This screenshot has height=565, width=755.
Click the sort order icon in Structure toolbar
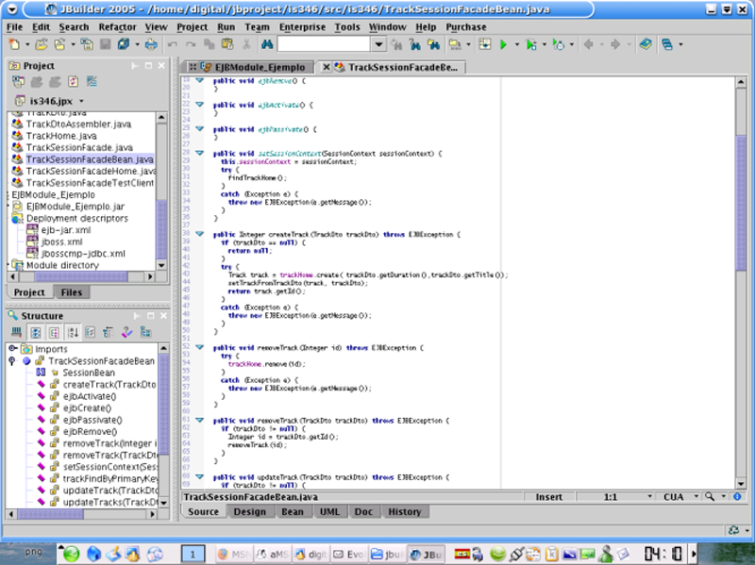(73, 332)
